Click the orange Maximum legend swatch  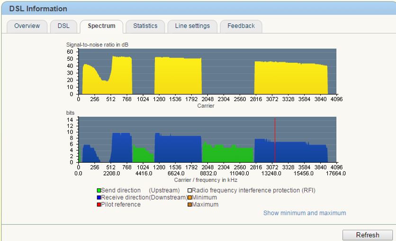189,205
